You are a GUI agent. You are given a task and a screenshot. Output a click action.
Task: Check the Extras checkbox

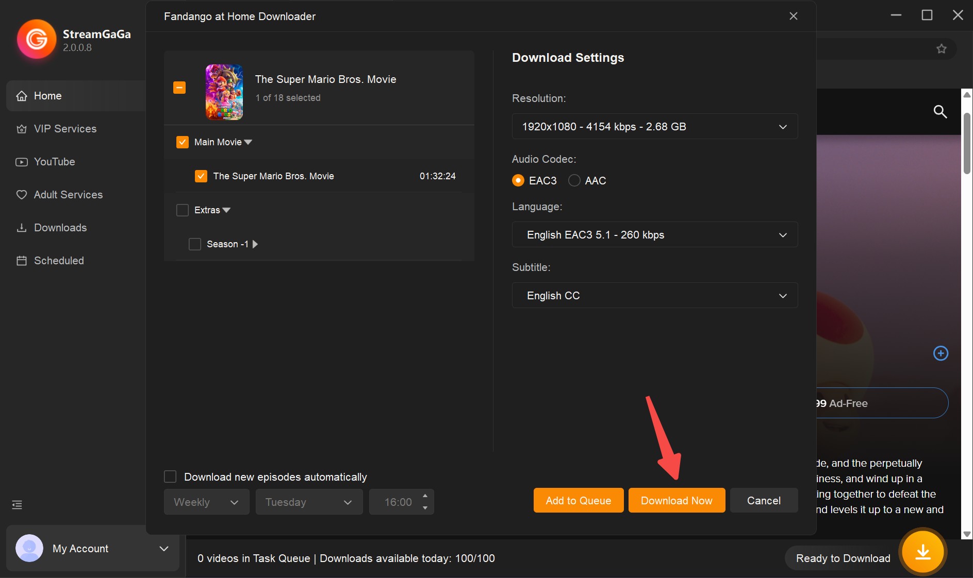point(183,210)
